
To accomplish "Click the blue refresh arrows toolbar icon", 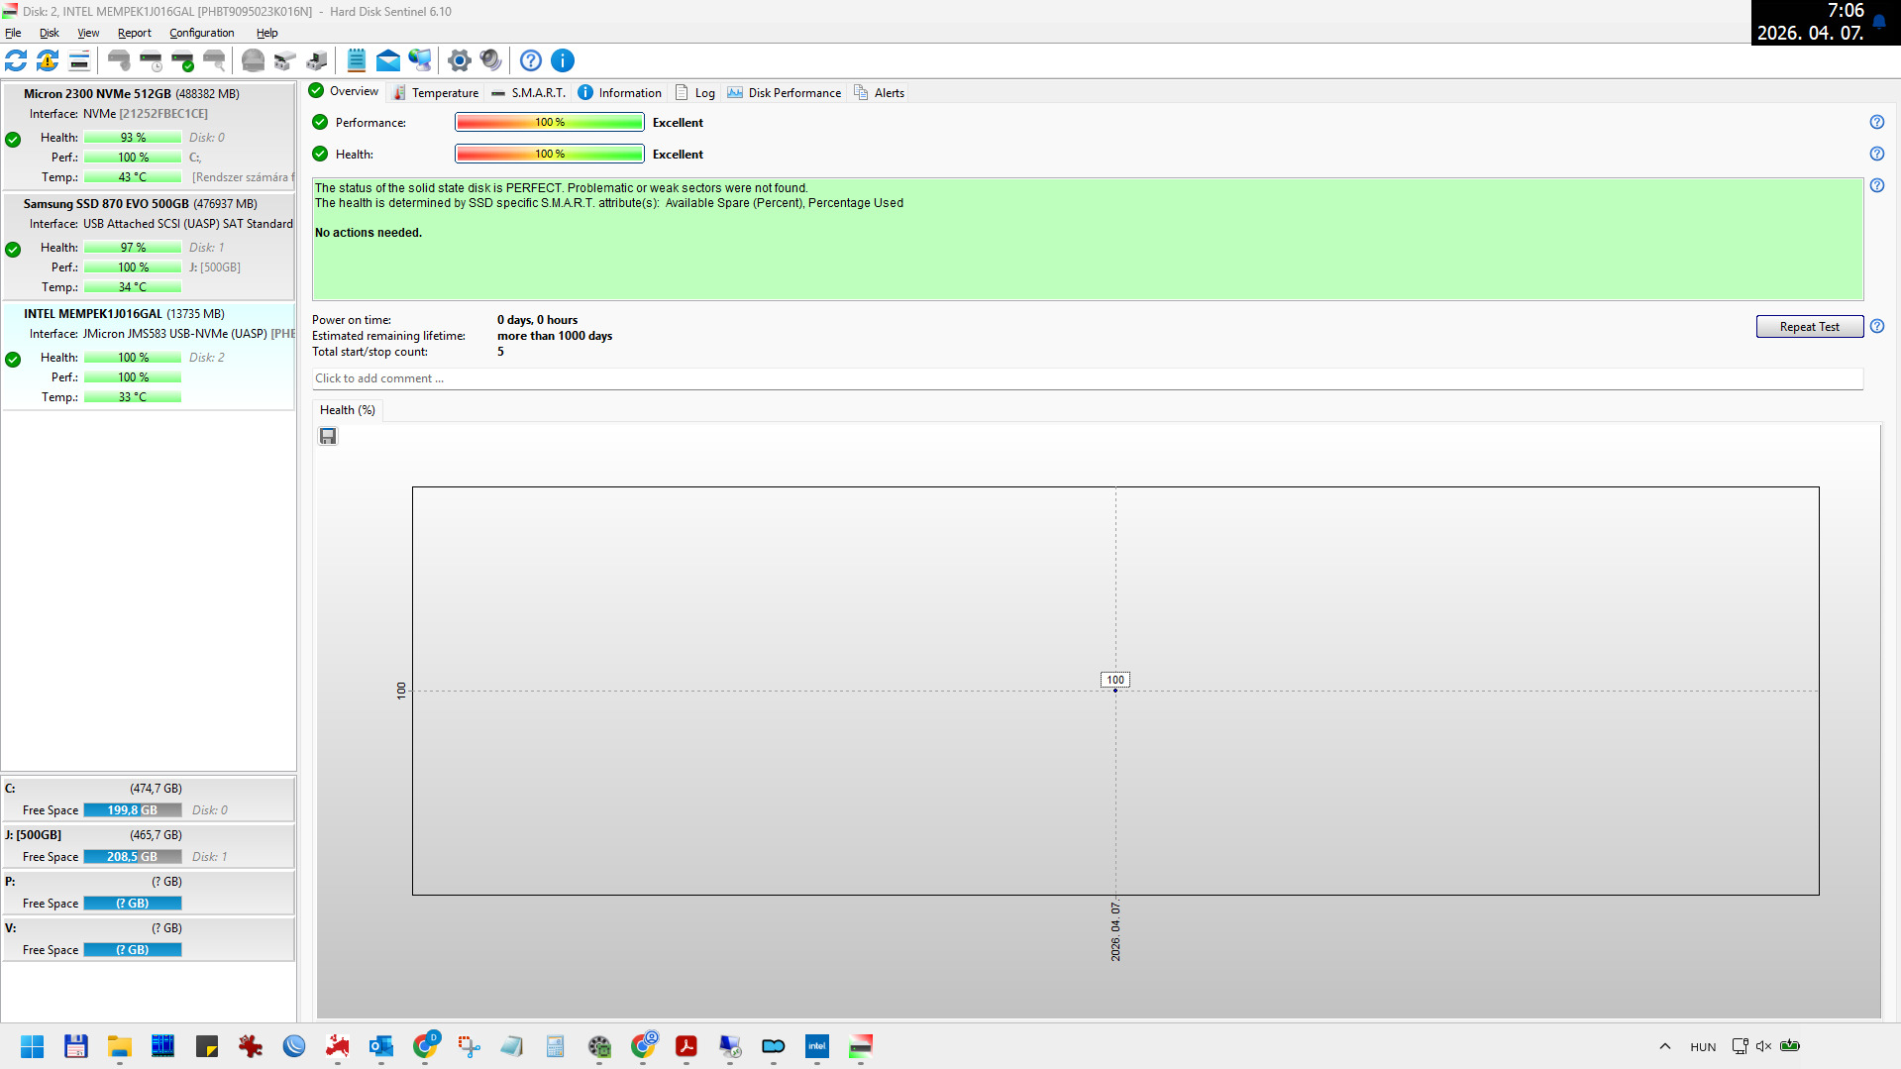I will [16, 60].
